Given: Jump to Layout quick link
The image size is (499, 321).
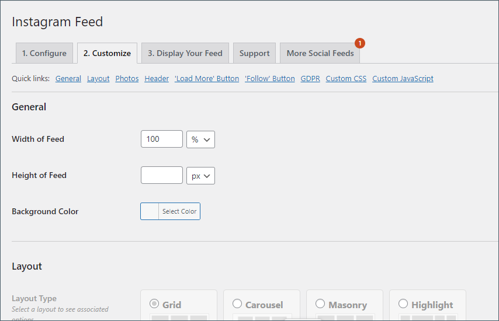Looking at the screenshot, I should point(98,79).
